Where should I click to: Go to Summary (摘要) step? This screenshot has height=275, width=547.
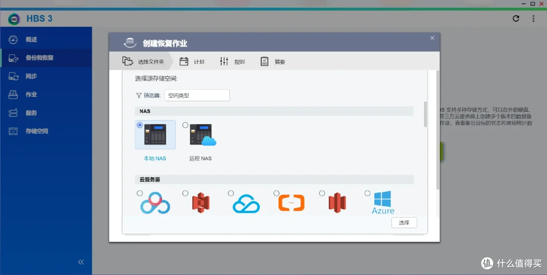[273, 62]
